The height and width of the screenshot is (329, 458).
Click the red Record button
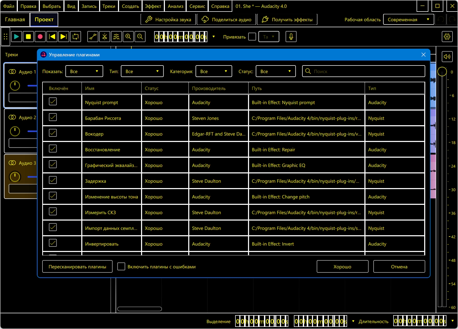click(40, 37)
